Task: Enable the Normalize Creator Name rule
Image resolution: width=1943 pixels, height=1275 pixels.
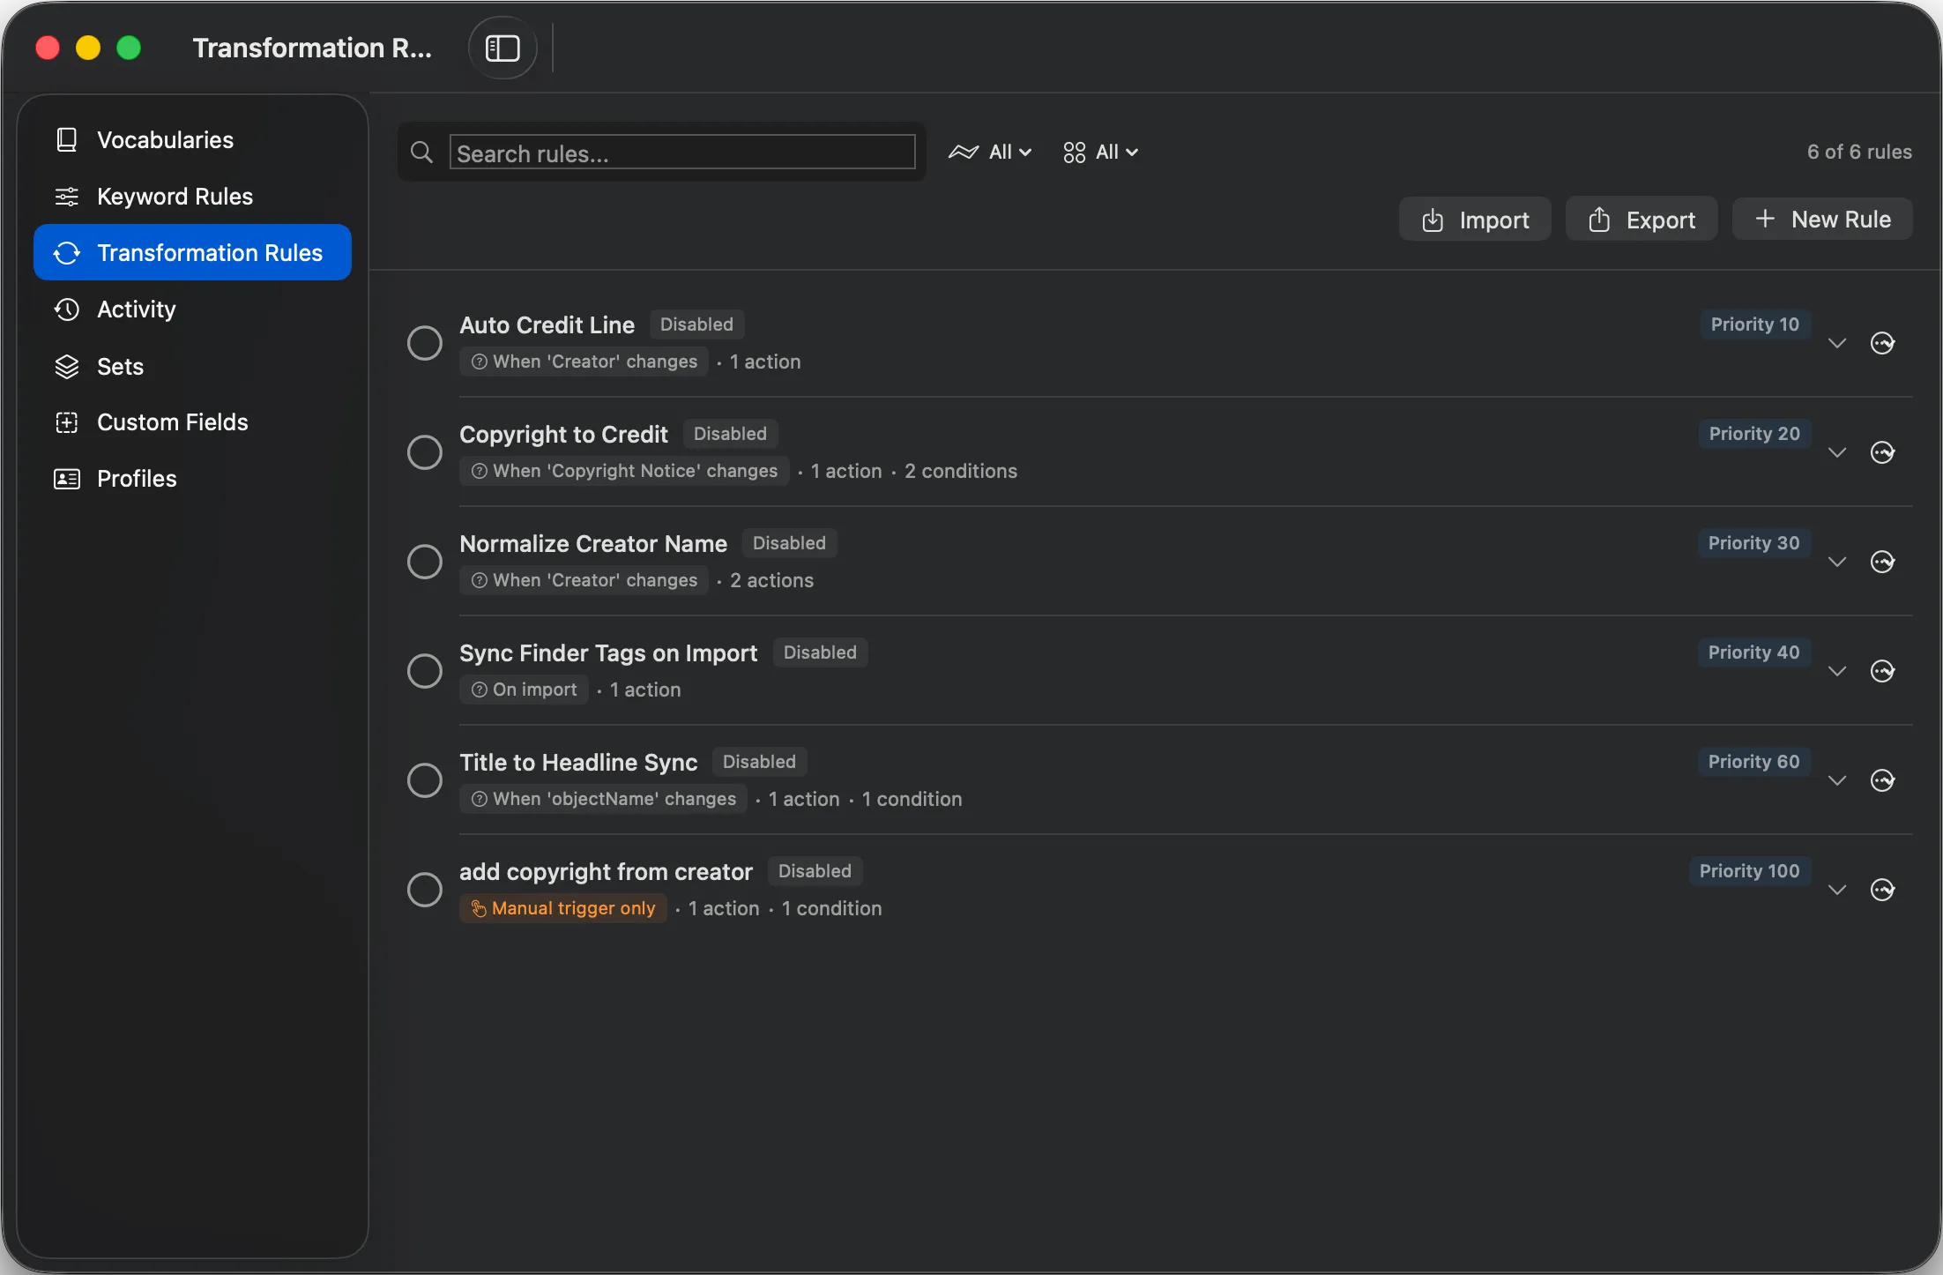Action: (x=424, y=562)
